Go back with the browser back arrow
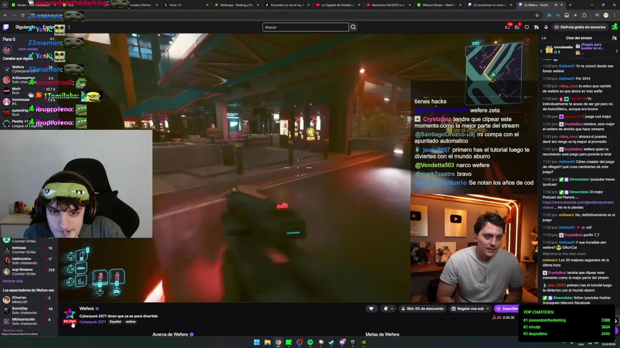620x348 pixels. pyautogui.click(x=5, y=15)
